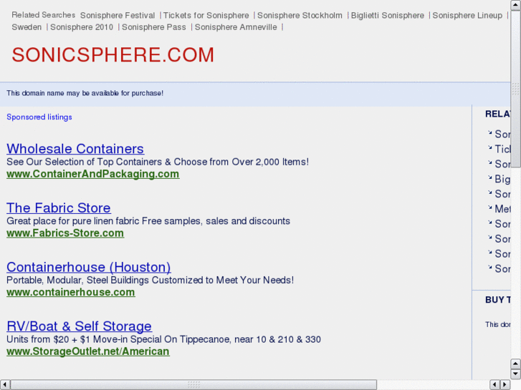Open the sidebar link starting with Big

click(x=502, y=179)
